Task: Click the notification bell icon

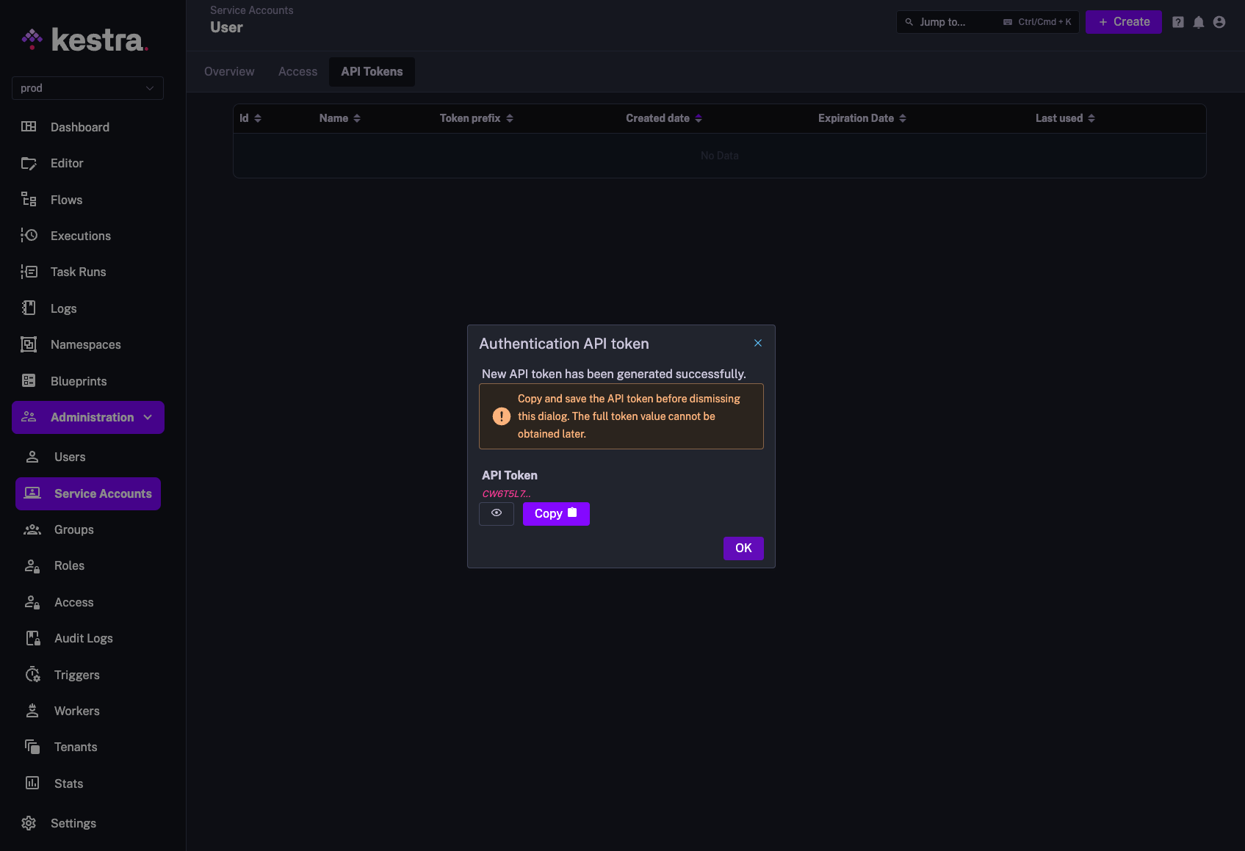Action: pyautogui.click(x=1199, y=21)
